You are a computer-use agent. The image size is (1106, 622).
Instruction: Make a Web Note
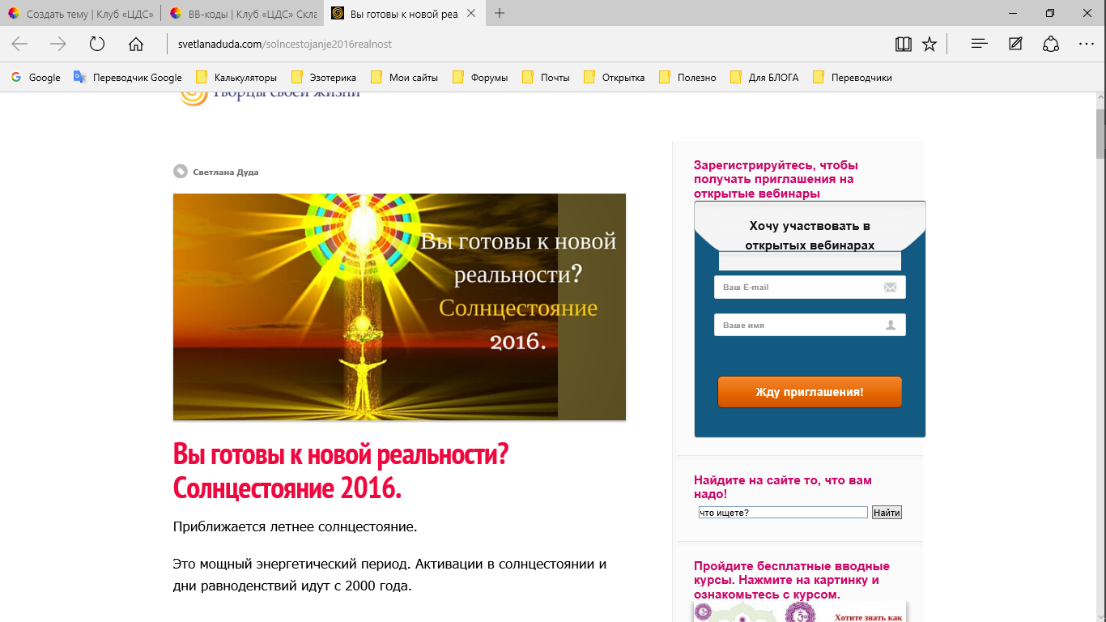coord(1015,44)
